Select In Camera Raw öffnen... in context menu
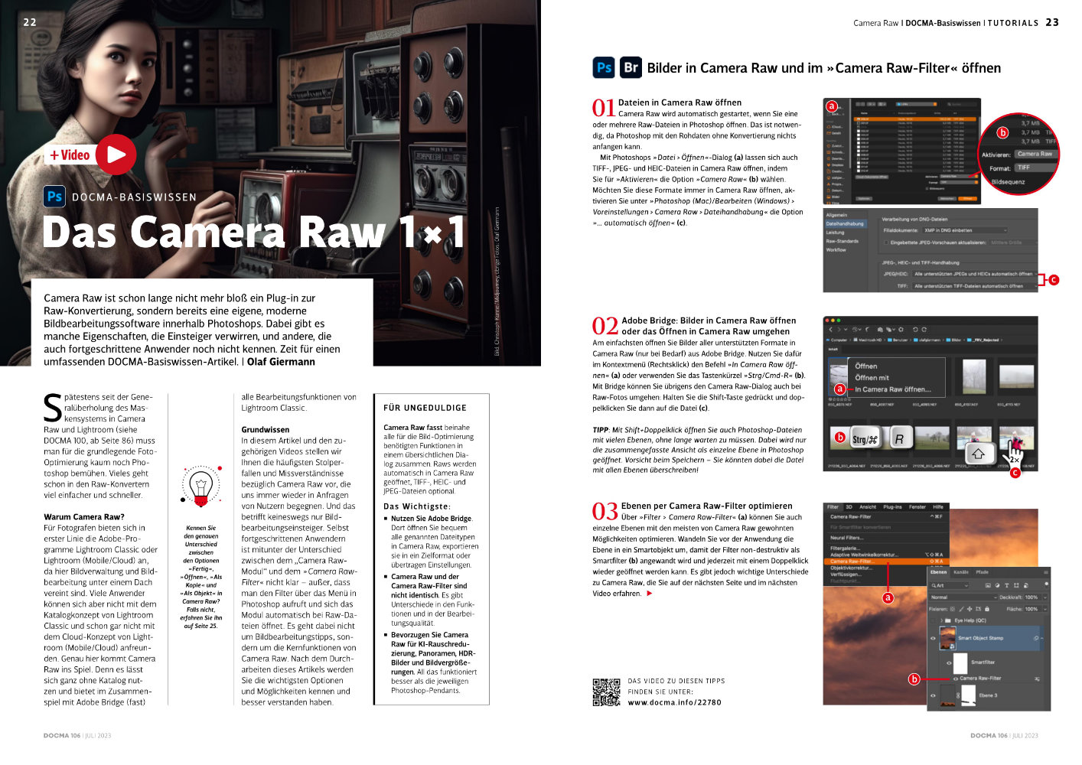 click(x=894, y=389)
